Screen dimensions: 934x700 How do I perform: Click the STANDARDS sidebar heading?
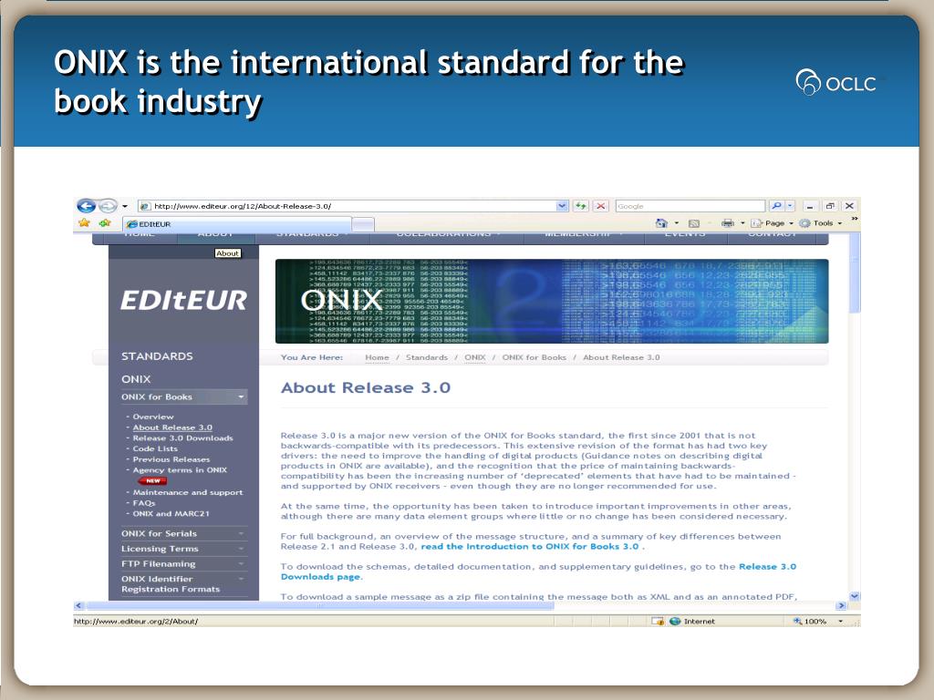tap(157, 356)
